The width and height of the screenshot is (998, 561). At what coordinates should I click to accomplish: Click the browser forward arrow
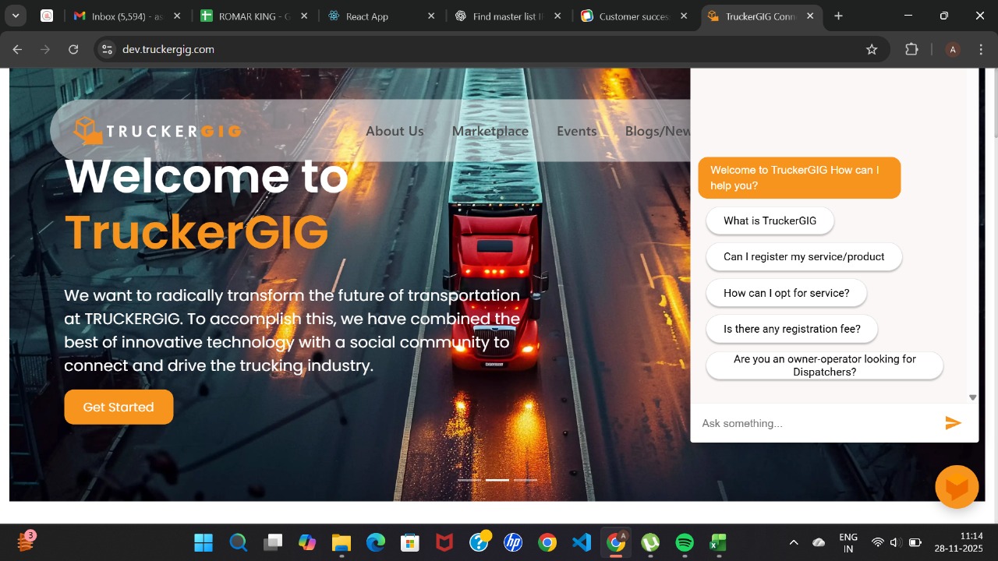coord(45,49)
